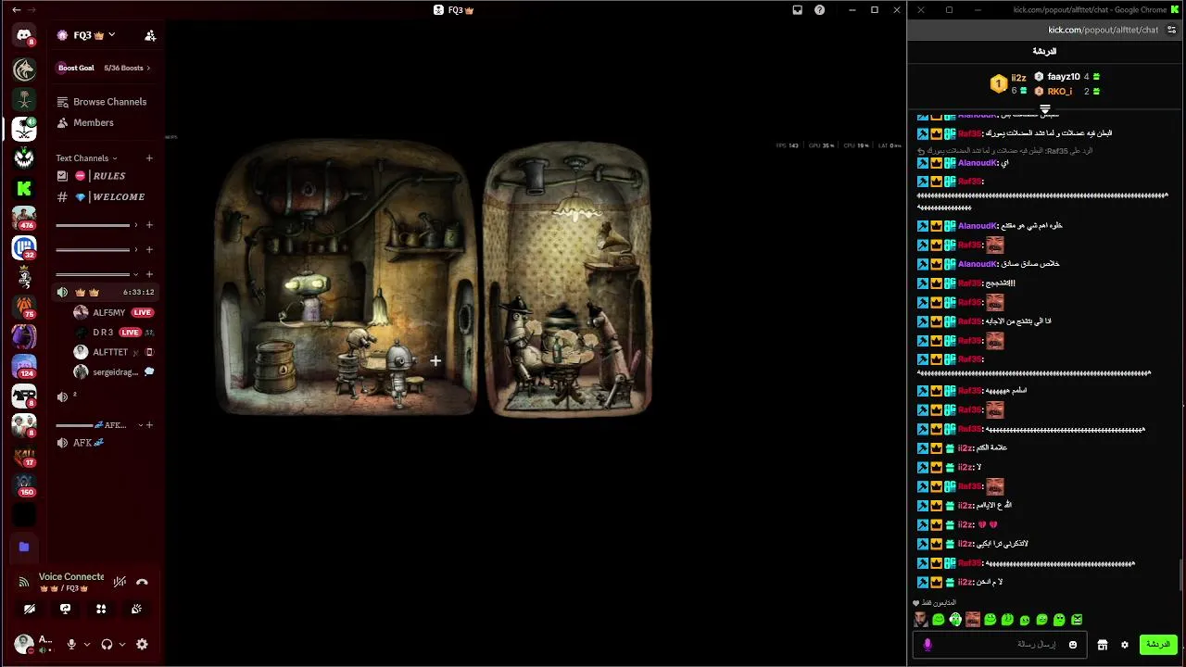Open server folder icon in Discord sidebar
1186x667 pixels.
(24, 547)
